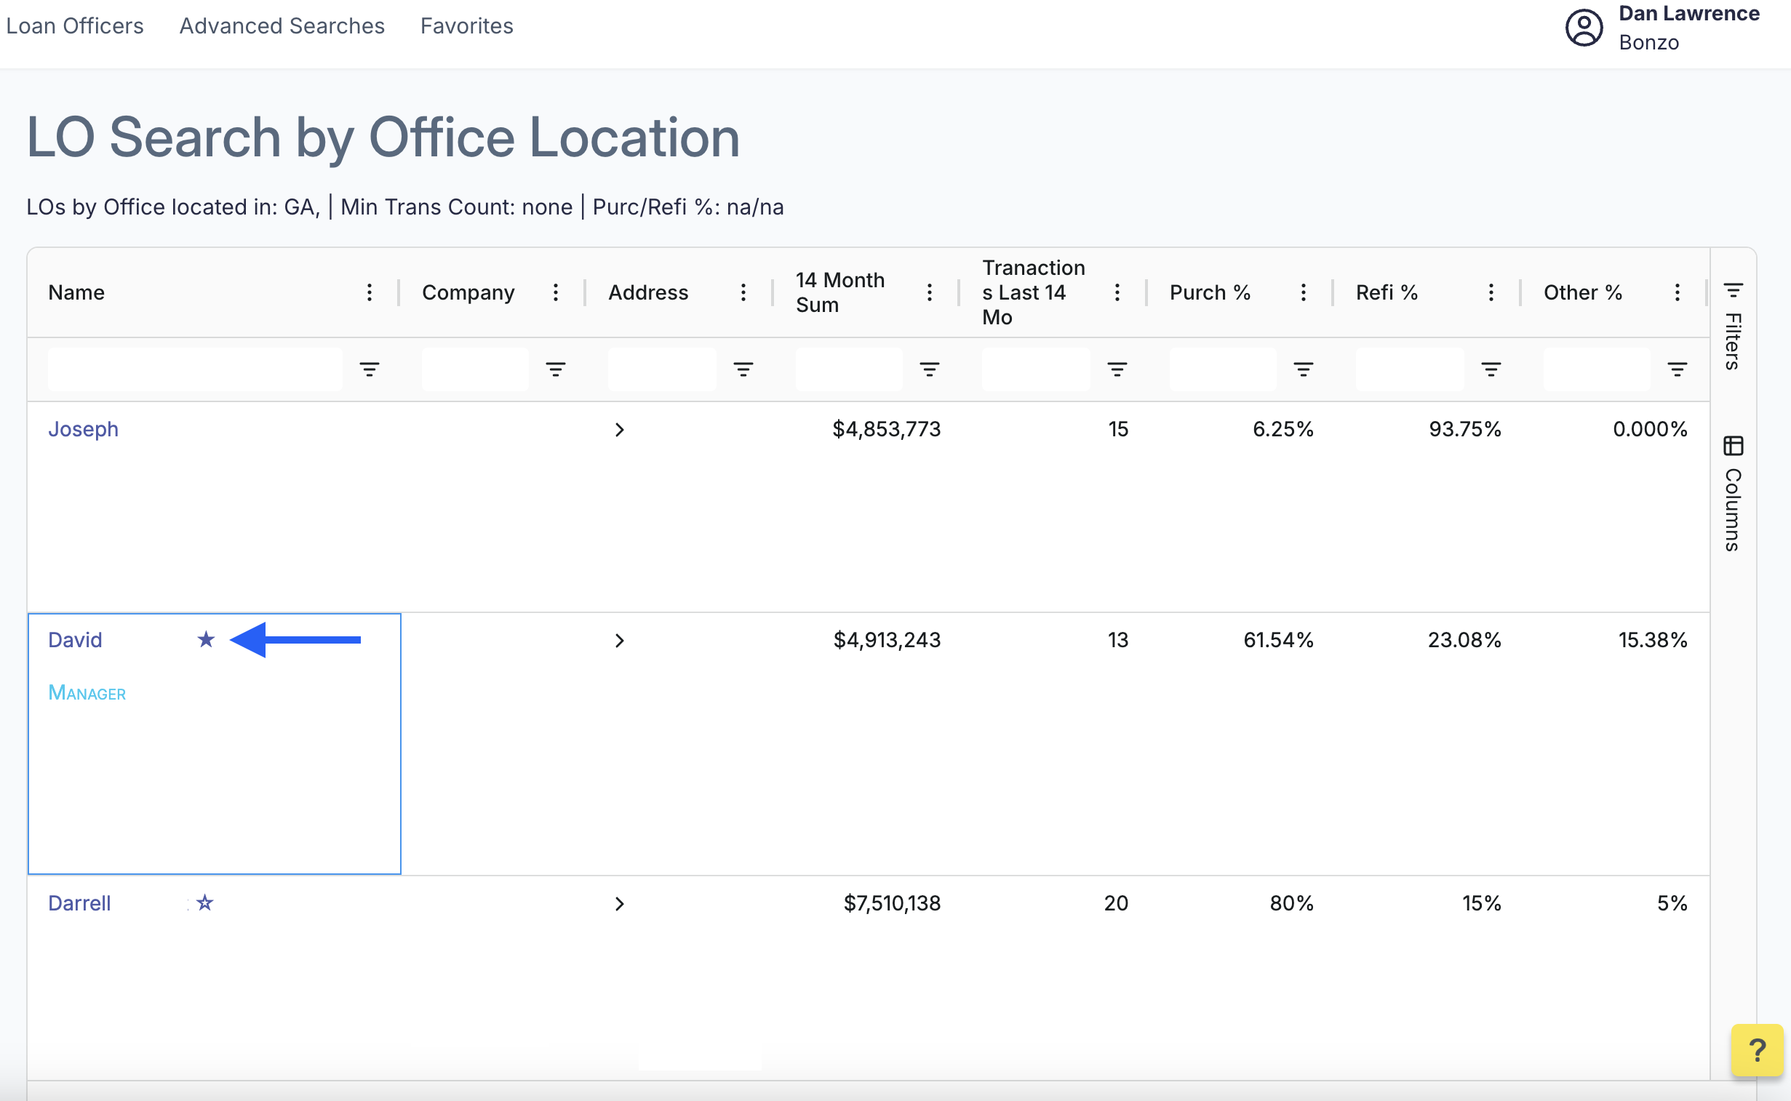Open filter options for 14 Month Sum
This screenshot has height=1101, width=1791.
(x=930, y=370)
